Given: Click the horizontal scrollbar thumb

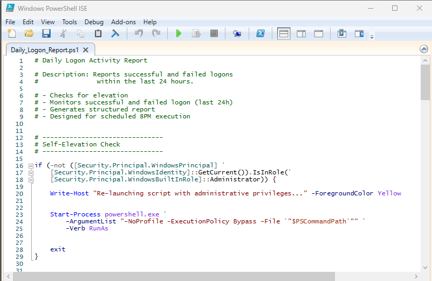Looking at the screenshot, I should 174,276.
